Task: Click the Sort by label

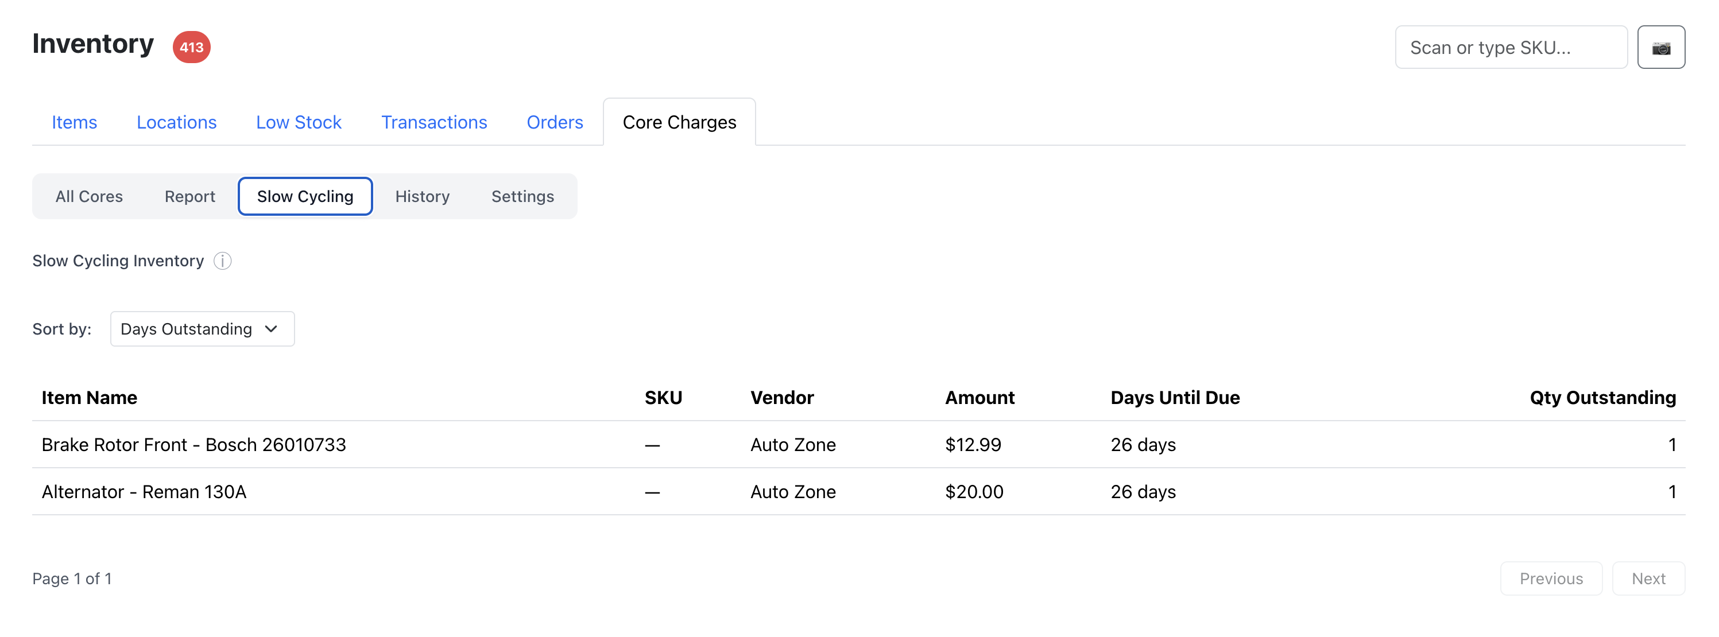Action: pos(62,329)
